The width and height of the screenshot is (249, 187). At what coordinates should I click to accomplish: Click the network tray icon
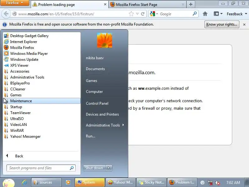(x=210, y=183)
